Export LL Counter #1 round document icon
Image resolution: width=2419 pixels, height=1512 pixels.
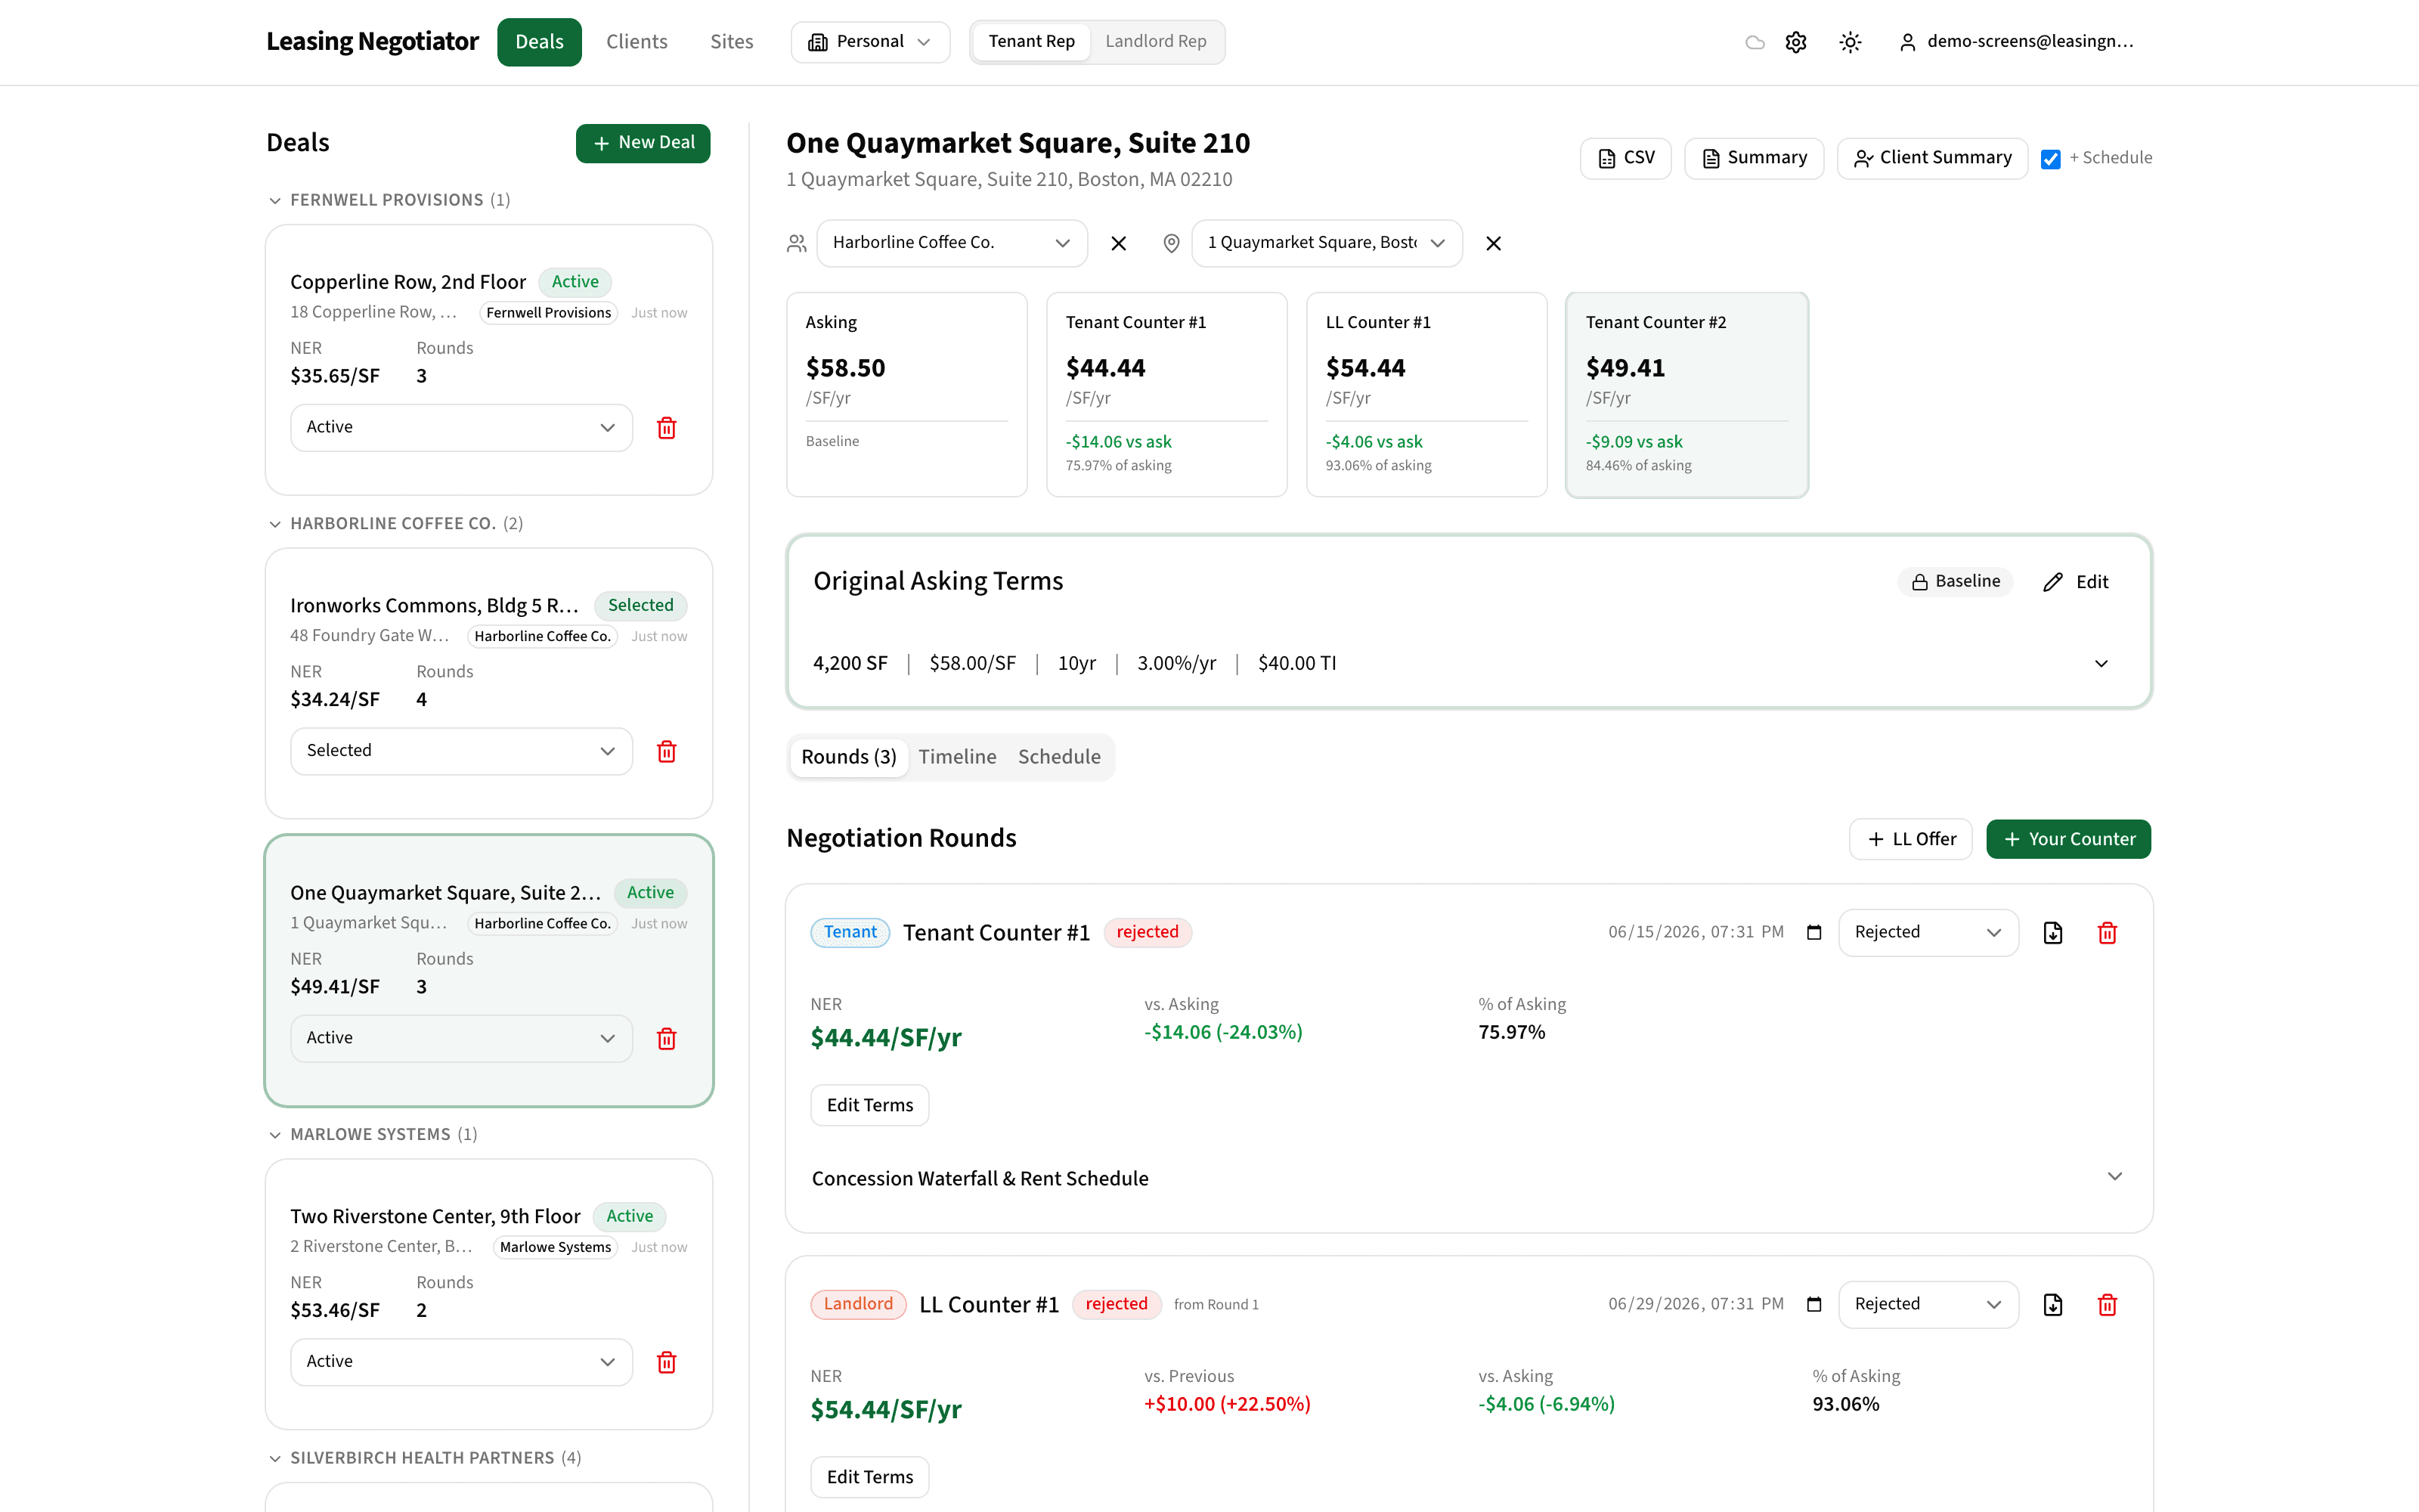(2053, 1305)
